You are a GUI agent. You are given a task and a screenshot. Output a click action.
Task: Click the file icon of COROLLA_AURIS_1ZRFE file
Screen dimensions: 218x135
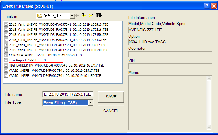tap(6, 55)
